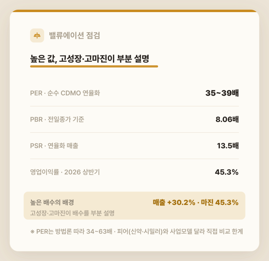Click the divider below the PSR row
This screenshot has height=261, width=269.
(x=134, y=159)
